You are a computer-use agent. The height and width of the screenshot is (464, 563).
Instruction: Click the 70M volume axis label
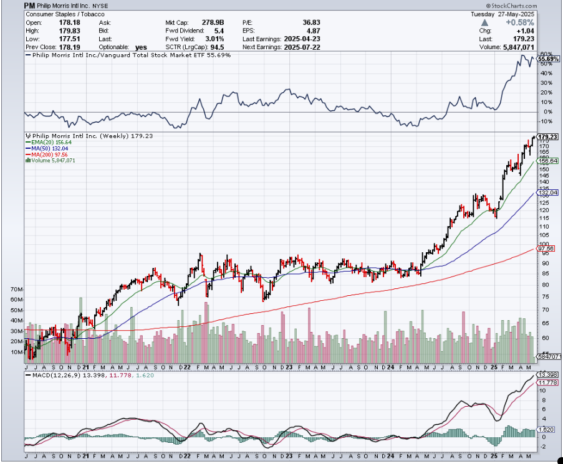17,290
